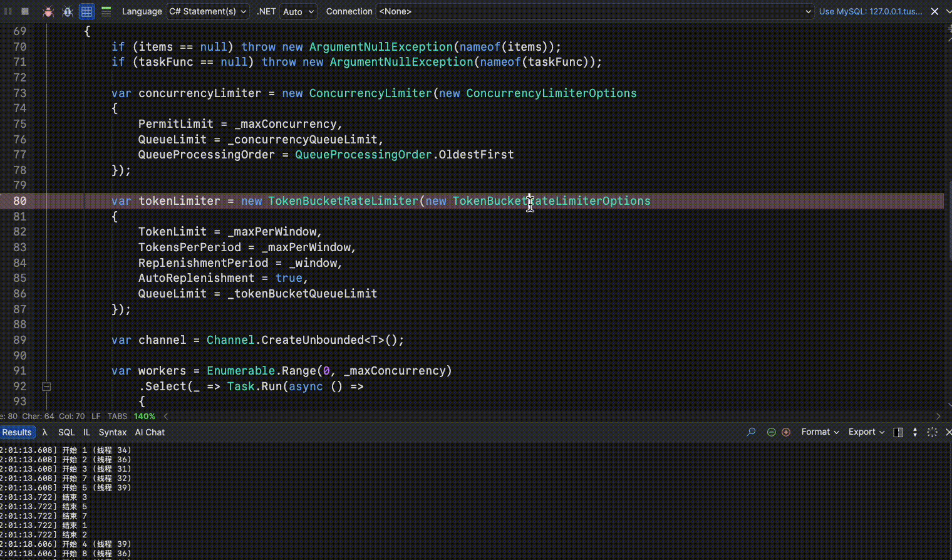Image resolution: width=952 pixels, height=560 pixels.
Task: Click the shrink results font icon
Action: click(x=772, y=432)
